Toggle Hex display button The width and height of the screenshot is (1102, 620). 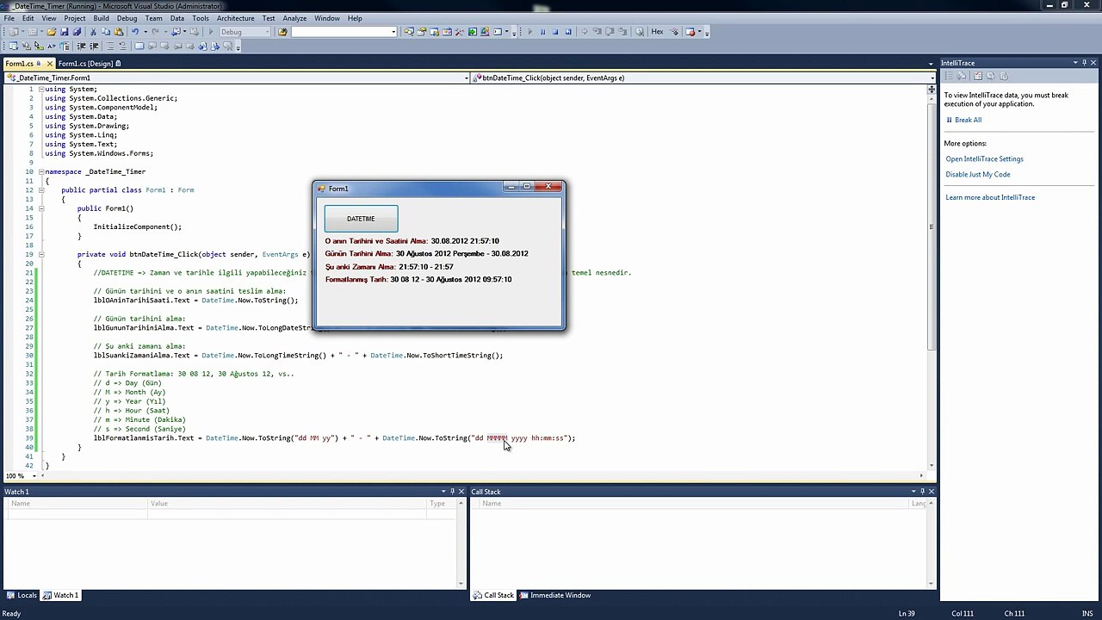coord(658,32)
